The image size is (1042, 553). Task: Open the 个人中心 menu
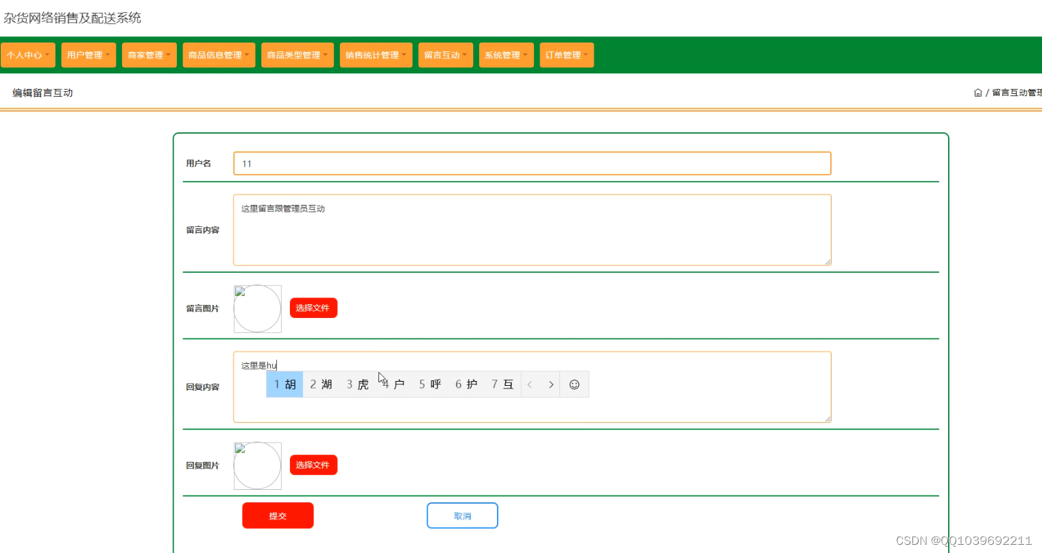pyautogui.click(x=28, y=55)
